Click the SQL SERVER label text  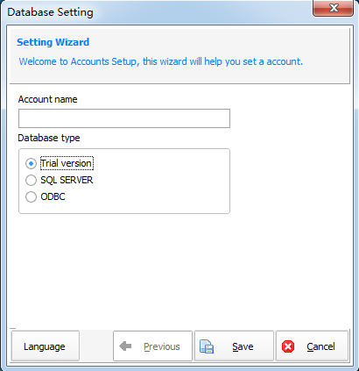tap(67, 180)
